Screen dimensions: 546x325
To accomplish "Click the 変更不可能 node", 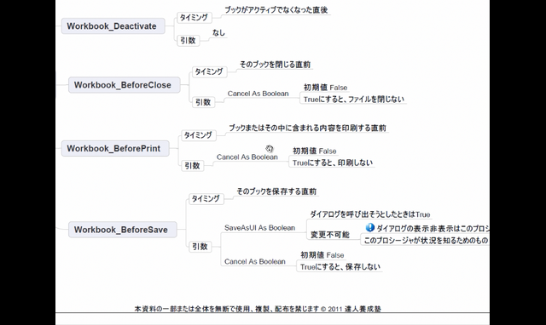I will (330, 235).
